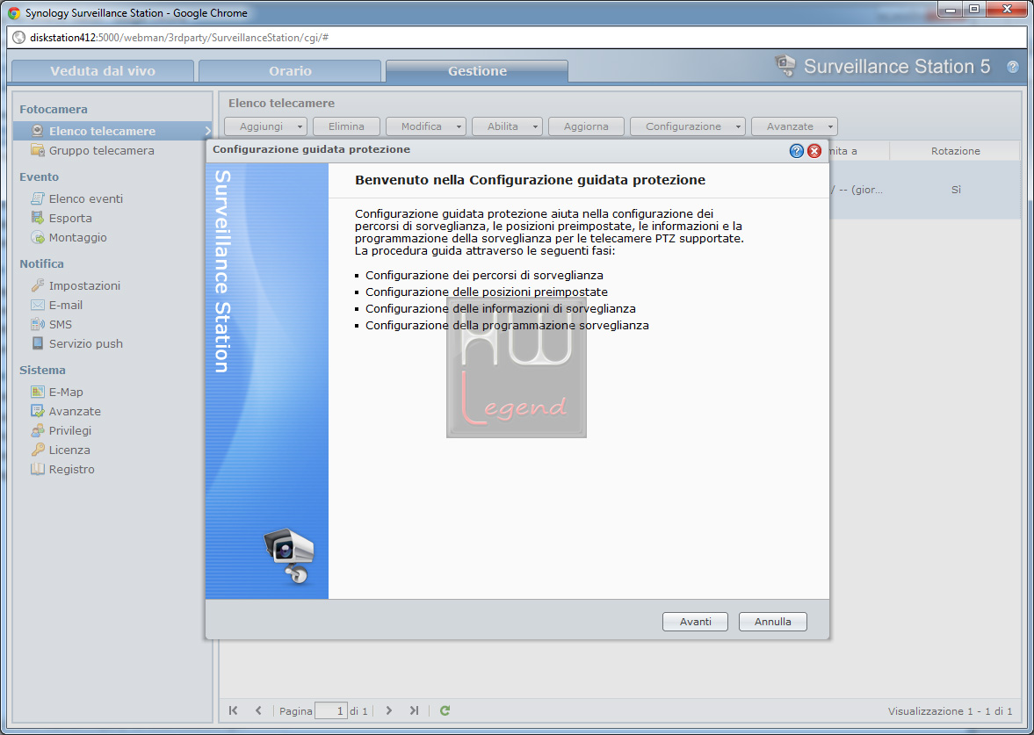Click the Elimina toolbar button
The width and height of the screenshot is (1034, 735).
[x=346, y=126]
